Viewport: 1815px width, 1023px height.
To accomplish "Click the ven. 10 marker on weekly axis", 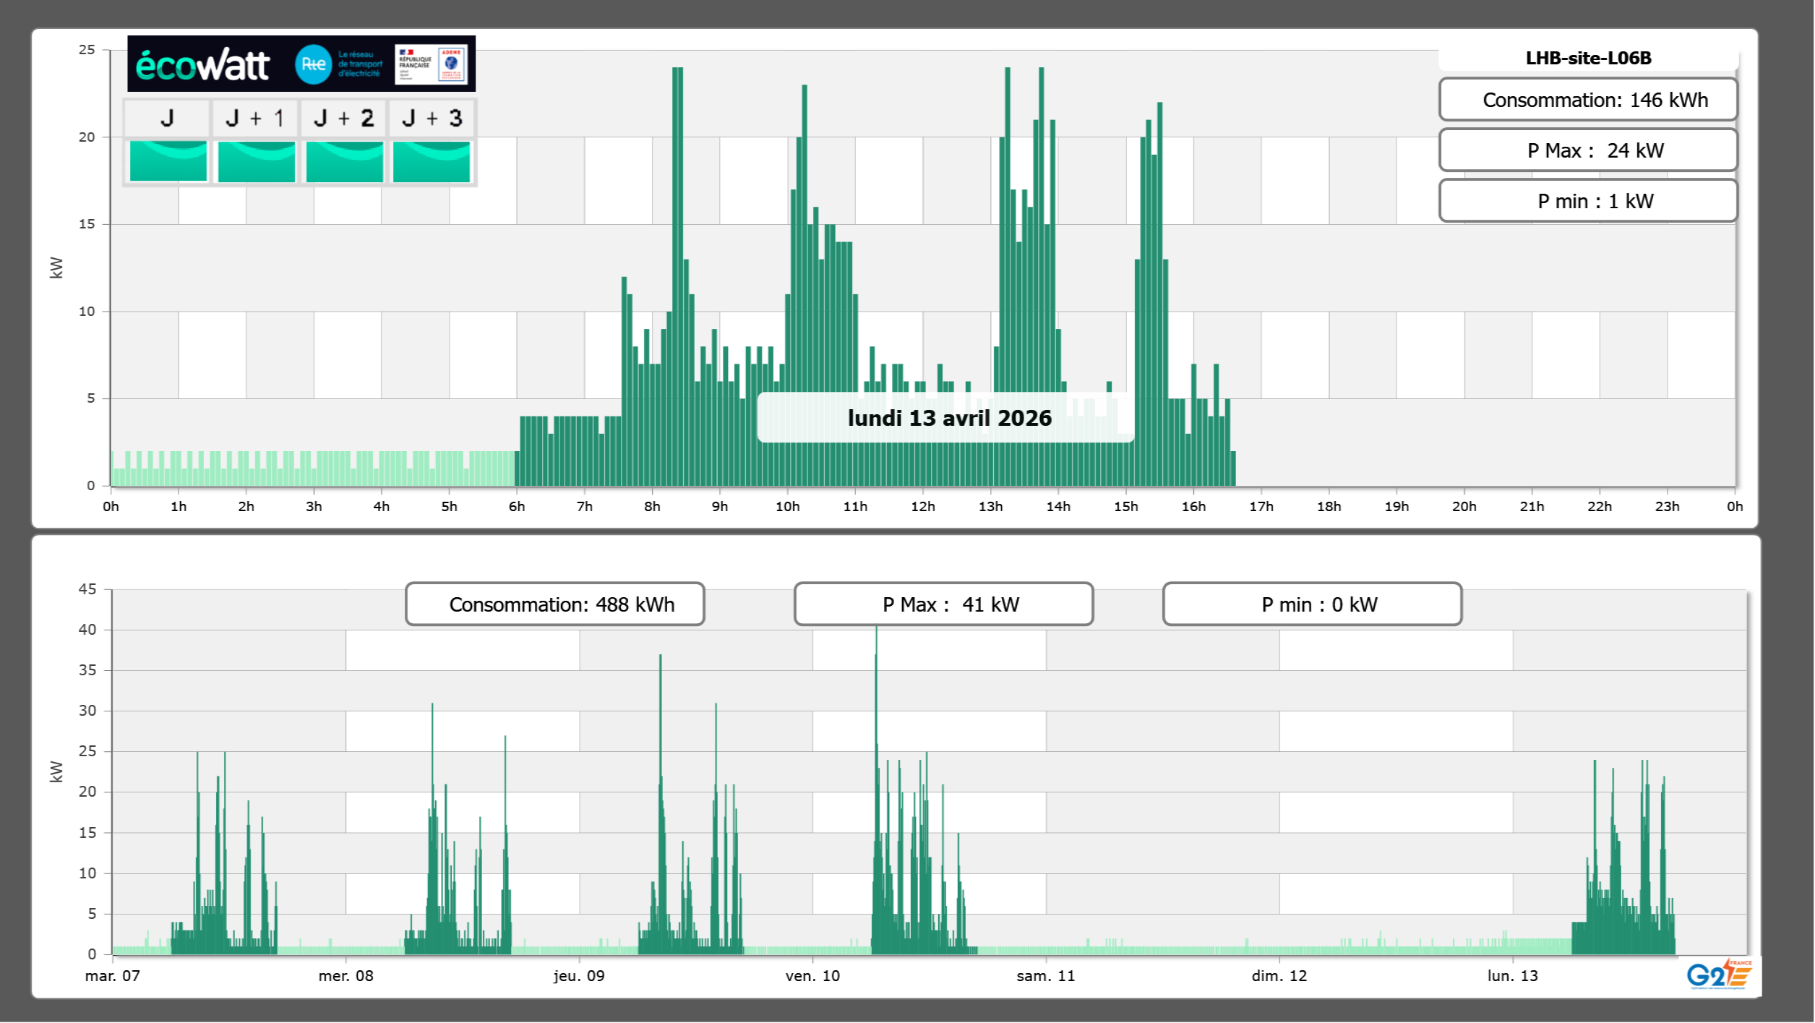I will click(812, 976).
